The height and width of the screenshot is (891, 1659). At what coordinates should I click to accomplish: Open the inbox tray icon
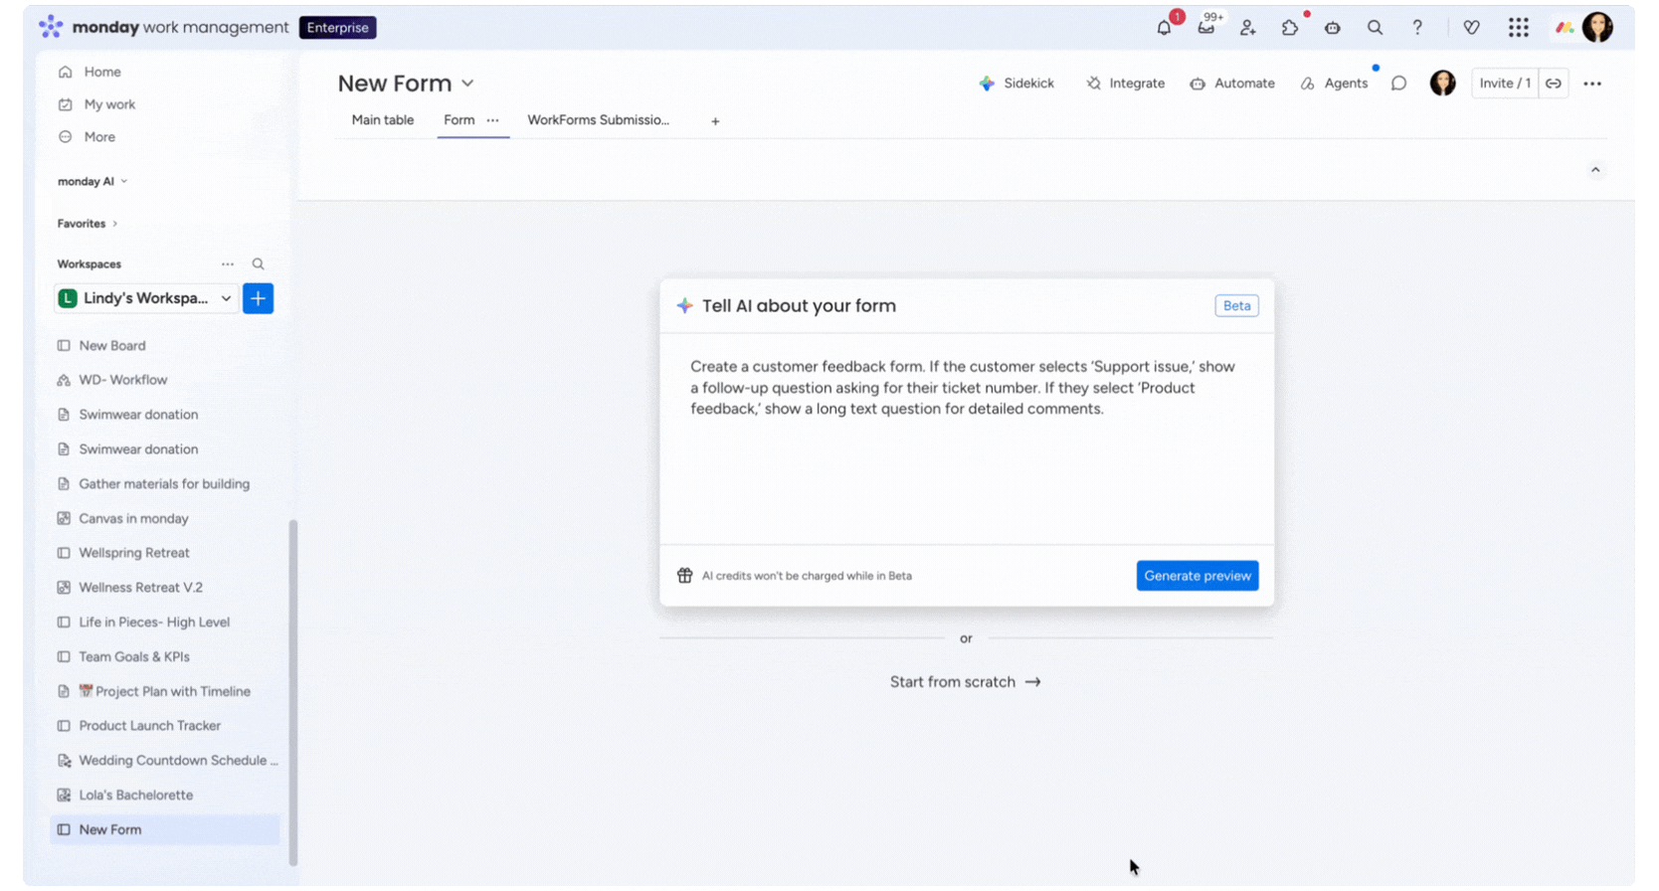pyautogui.click(x=1206, y=28)
